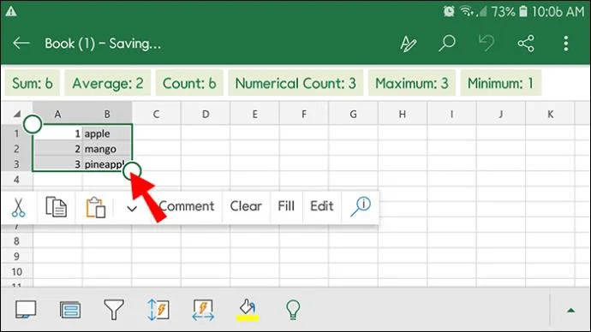Tap the card view icon in bottom toolbar
The image size is (591, 332).
coord(70,310)
